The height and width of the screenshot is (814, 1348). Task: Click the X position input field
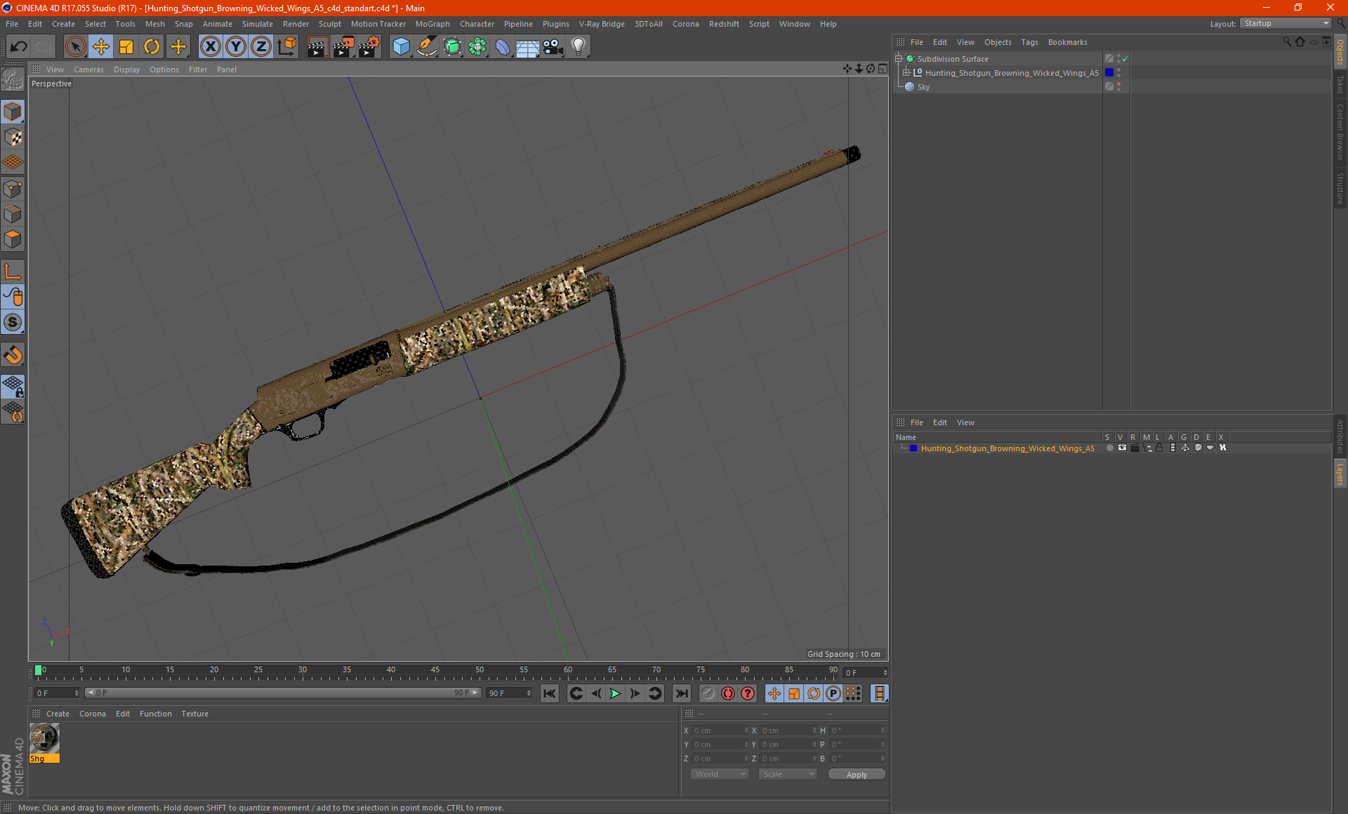[x=720, y=730]
